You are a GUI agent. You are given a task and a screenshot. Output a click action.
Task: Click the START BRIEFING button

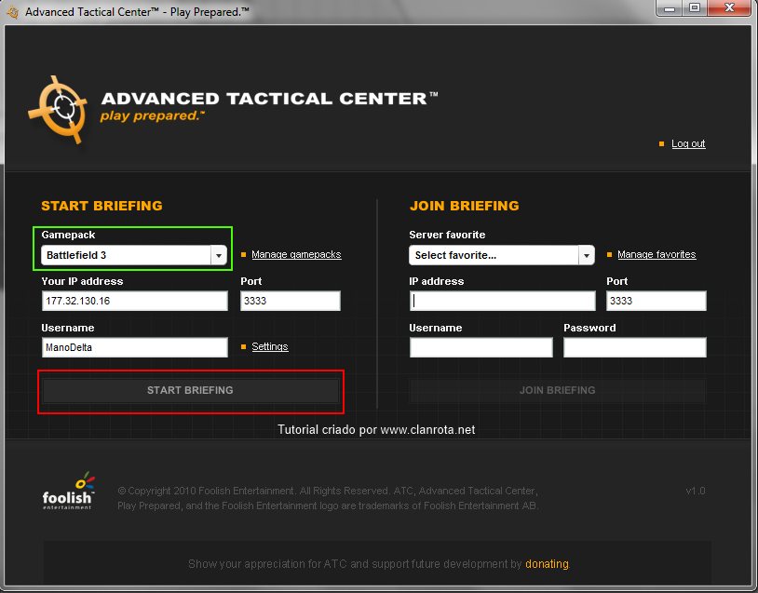coord(191,390)
